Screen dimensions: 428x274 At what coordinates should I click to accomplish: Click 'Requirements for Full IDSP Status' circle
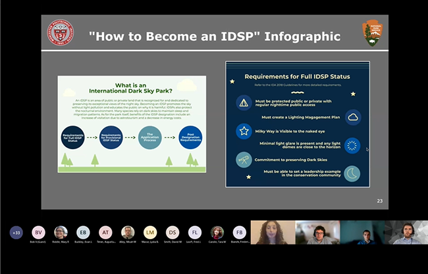click(74, 137)
